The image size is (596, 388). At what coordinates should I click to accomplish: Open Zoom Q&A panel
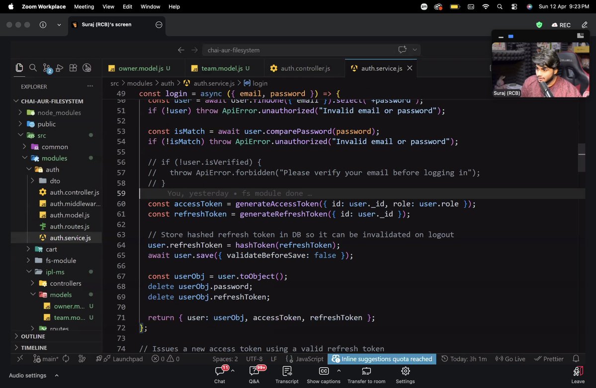(x=255, y=375)
